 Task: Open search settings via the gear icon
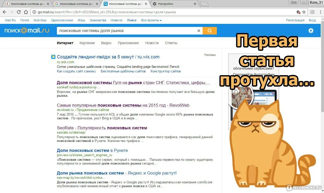[311, 31]
